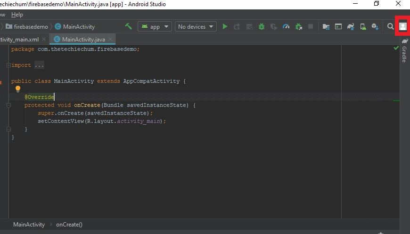This screenshot has width=410, height=234.
Task: Click Attach Debugger to Android Process icon
Action: point(299,27)
